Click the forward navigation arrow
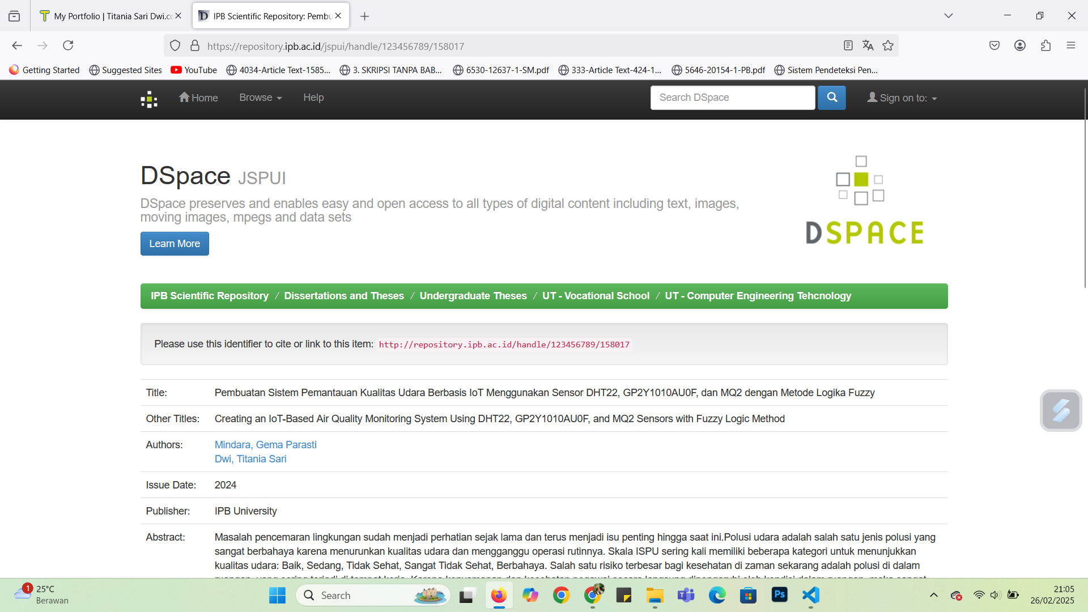 (x=42, y=45)
